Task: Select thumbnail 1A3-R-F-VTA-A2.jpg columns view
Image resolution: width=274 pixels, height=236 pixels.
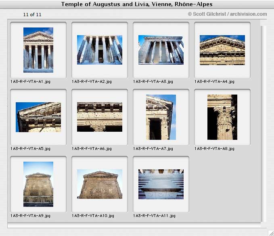Action: tap(100, 50)
